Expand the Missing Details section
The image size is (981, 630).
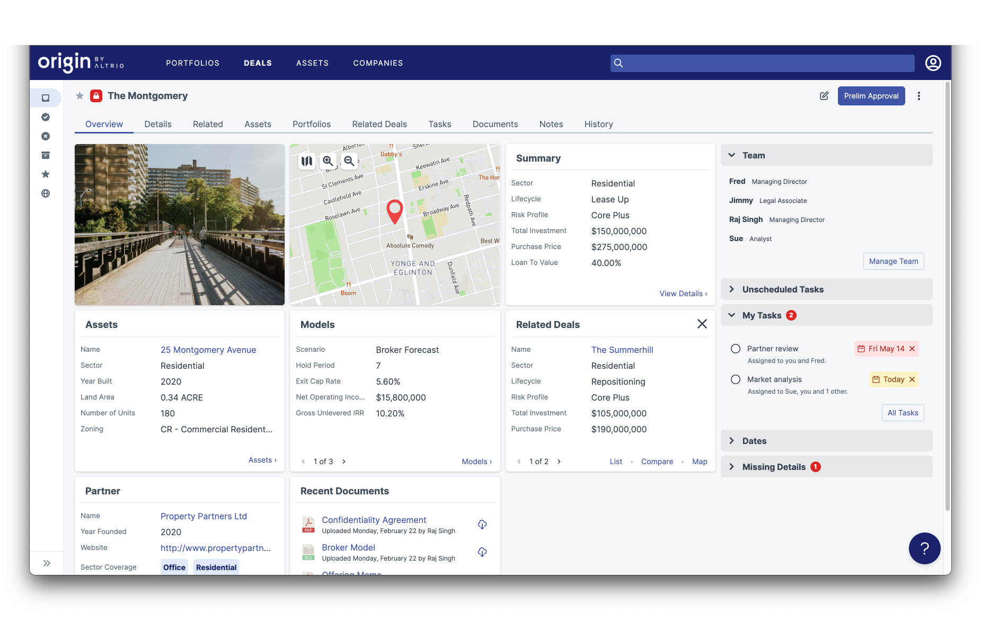coord(826,467)
